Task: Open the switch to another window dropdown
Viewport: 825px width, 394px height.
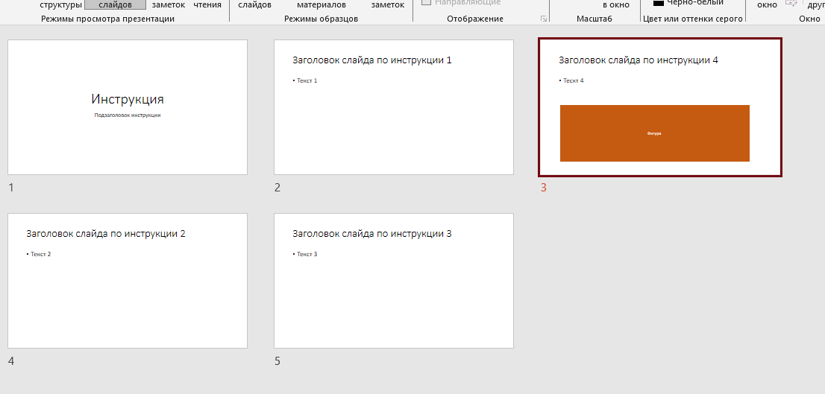Action: 815,4
